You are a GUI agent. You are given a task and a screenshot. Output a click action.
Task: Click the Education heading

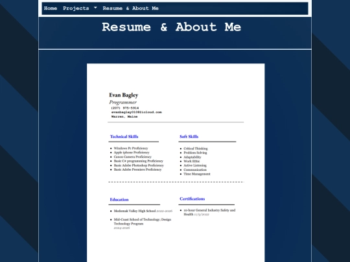click(119, 200)
